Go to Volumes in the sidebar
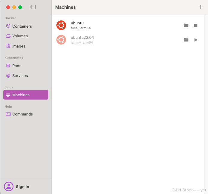The image size is (208, 194). [x=26, y=36]
